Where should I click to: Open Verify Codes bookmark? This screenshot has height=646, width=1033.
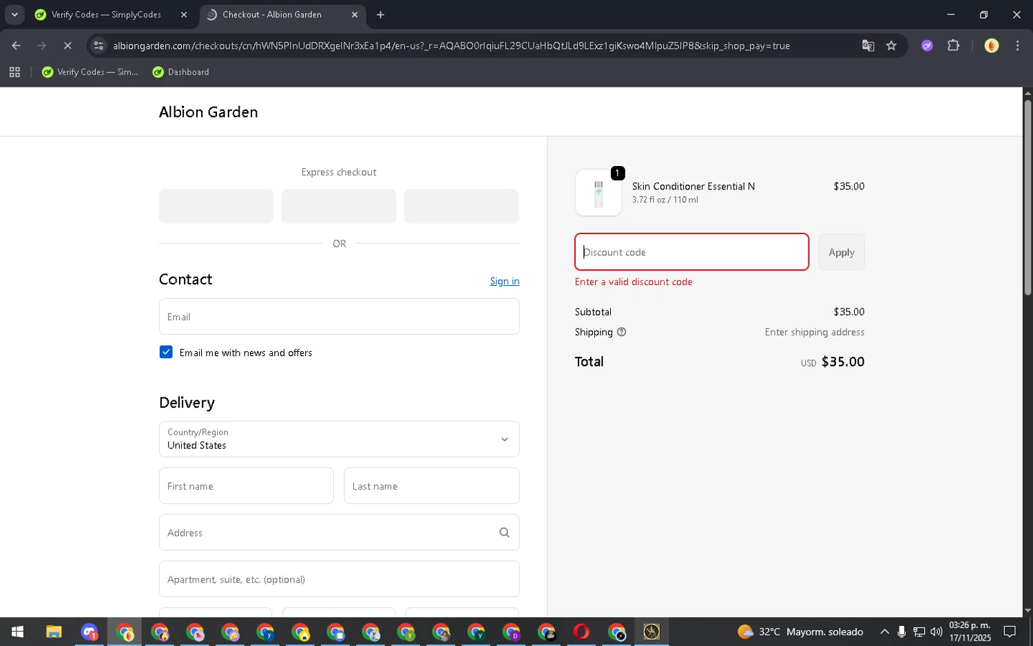(90, 72)
